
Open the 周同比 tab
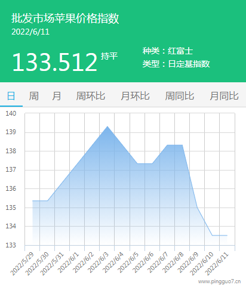coord(180,96)
